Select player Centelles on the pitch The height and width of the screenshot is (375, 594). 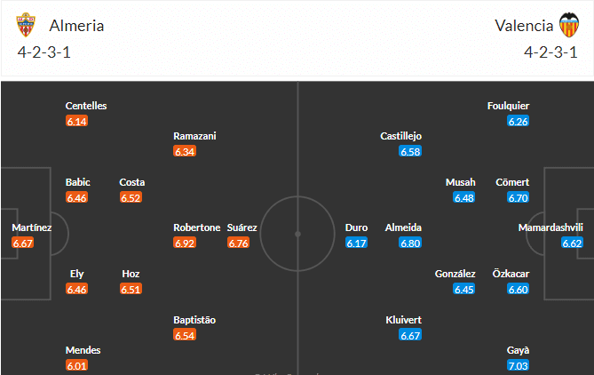coord(86,106)
